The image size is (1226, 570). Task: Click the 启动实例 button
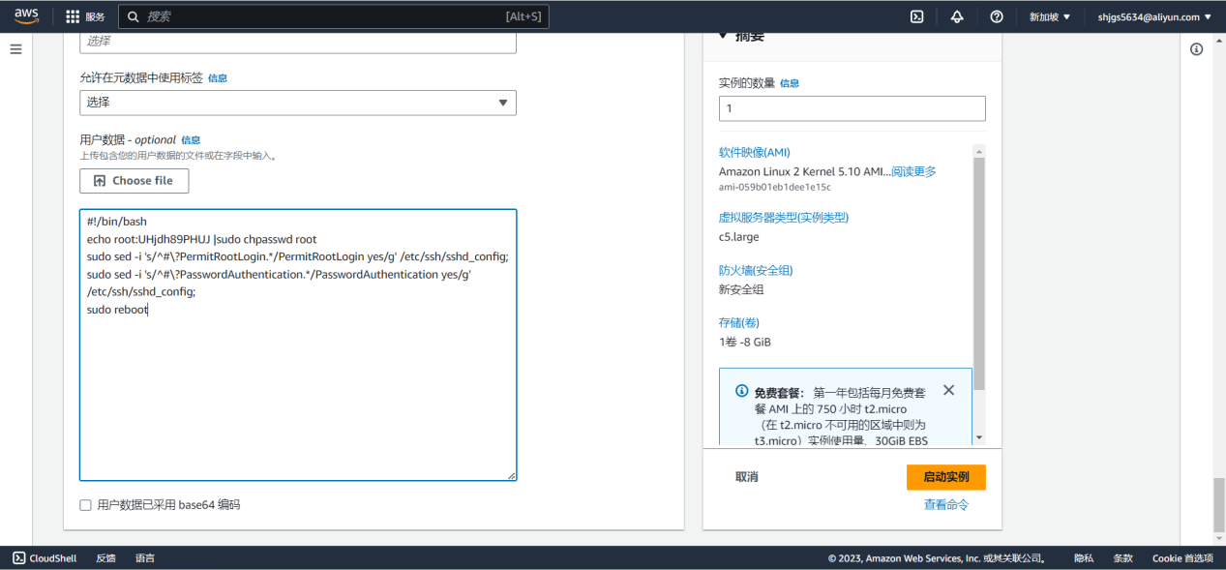tap(945, 476)
